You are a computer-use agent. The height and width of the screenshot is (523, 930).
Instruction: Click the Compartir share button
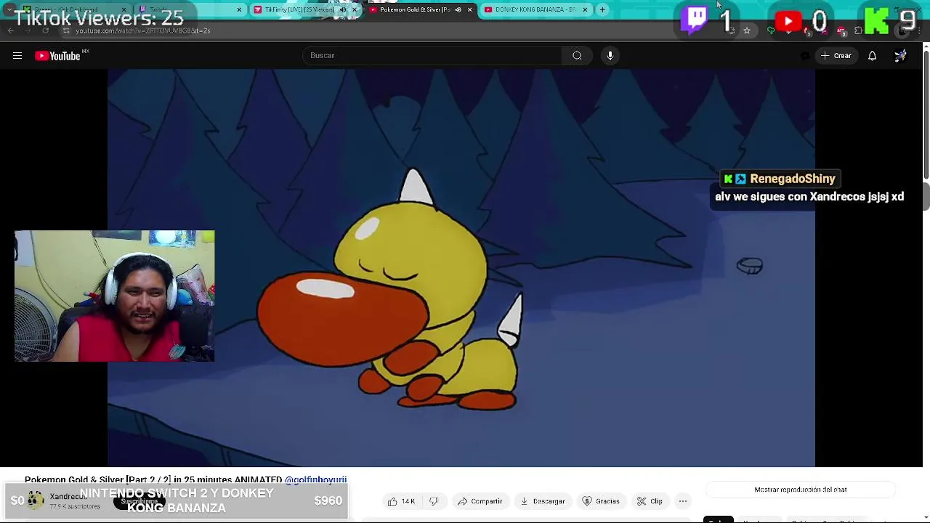click(x=480, y=501)
